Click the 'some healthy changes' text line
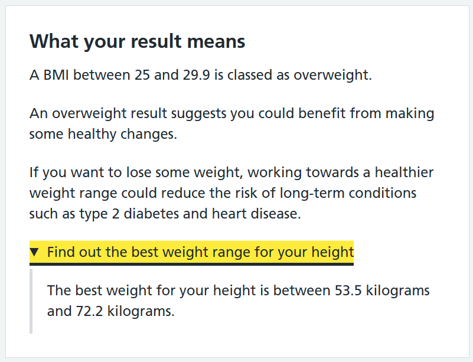The height and width of the screenshot is (362, 473). (103, 134)
